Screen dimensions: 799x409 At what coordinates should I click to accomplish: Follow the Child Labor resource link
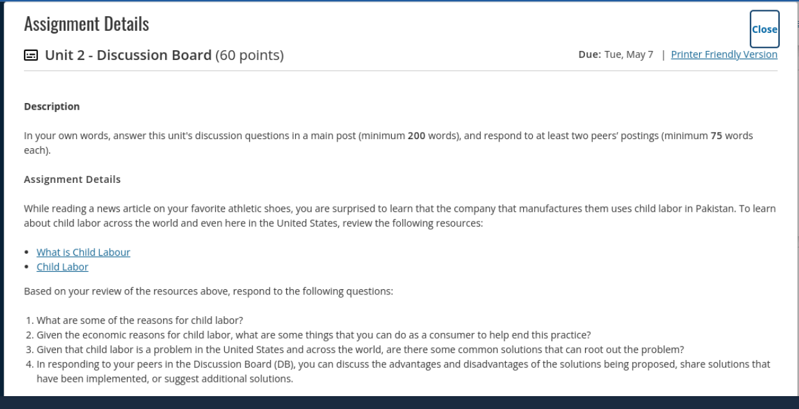63,267
